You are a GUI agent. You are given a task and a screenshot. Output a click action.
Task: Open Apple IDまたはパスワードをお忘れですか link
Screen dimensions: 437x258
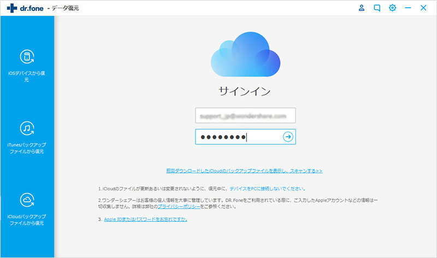point(145,219)
